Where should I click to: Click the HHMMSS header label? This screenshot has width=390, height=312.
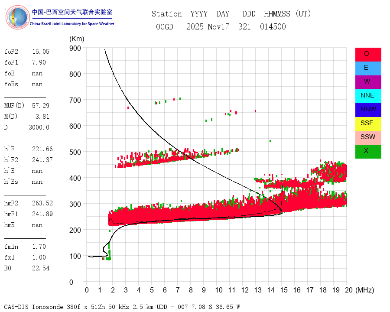click(x=277, y=14)
